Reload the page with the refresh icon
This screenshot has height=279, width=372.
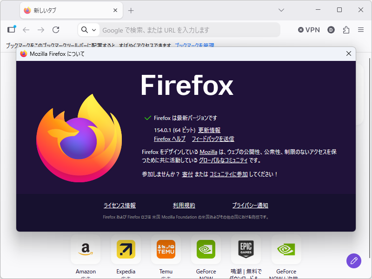56,30
